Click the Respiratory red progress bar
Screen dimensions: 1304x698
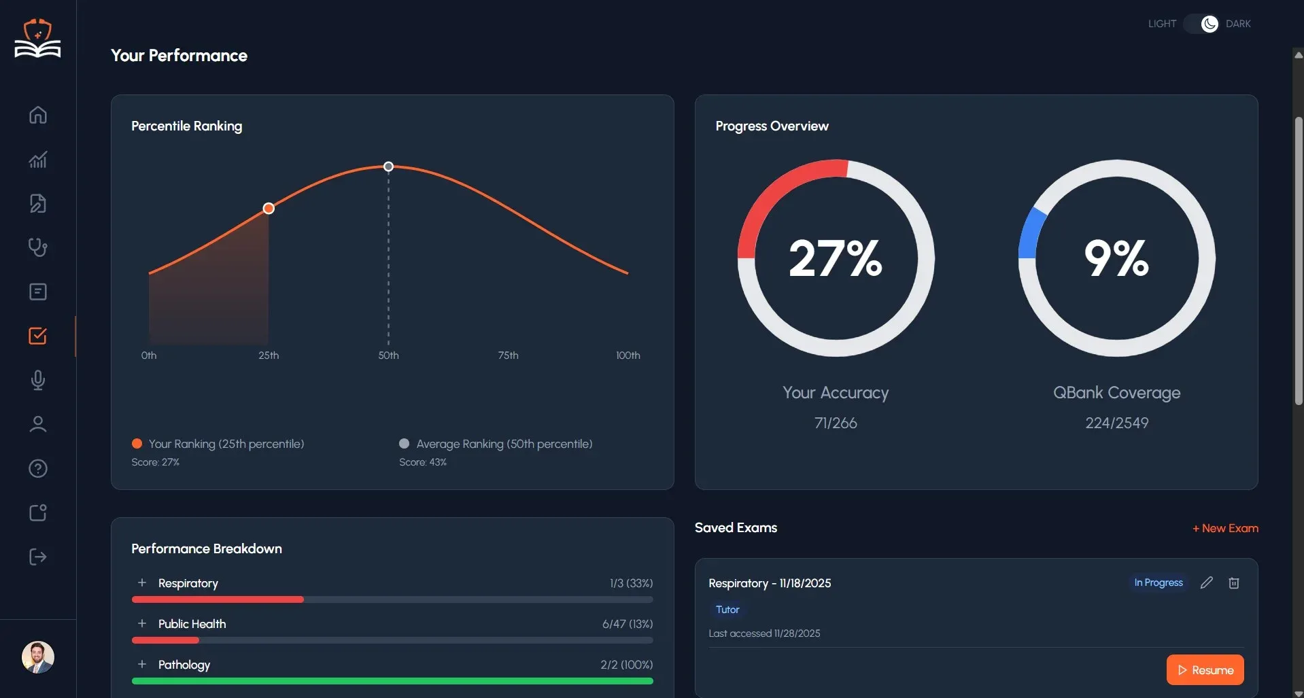pyautogui.click(x=218, y=599)
